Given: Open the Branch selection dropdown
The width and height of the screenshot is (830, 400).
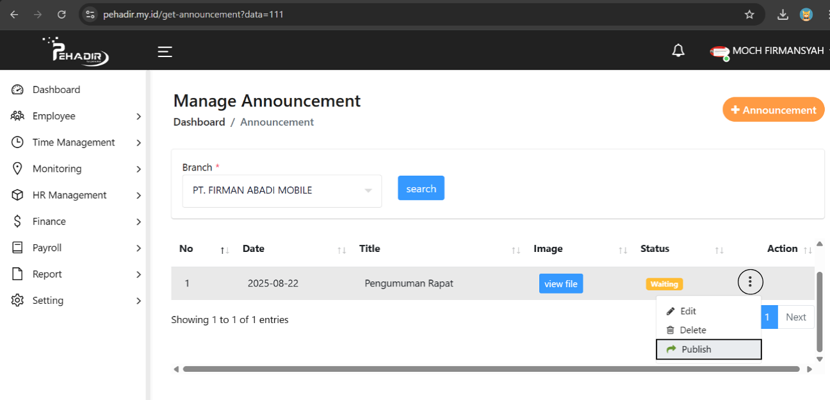Looking at the screenshot, I should point(282,190).
